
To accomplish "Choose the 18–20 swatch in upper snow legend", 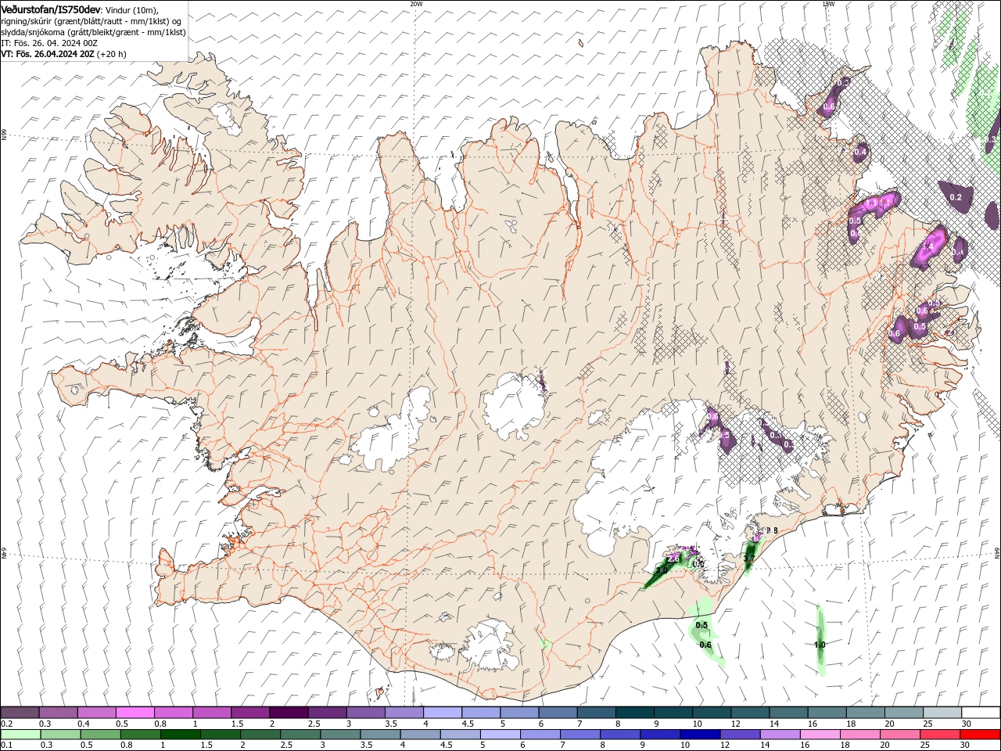I will click(865, 712).
